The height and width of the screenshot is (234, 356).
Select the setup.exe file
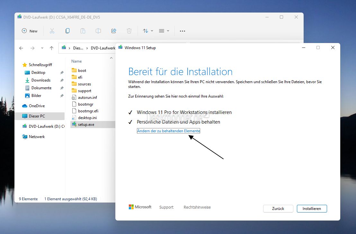(x=86, y=125)
